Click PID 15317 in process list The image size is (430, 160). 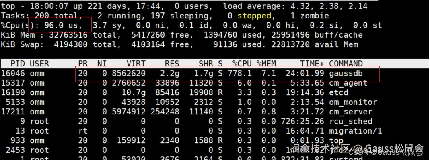(12, 83)
